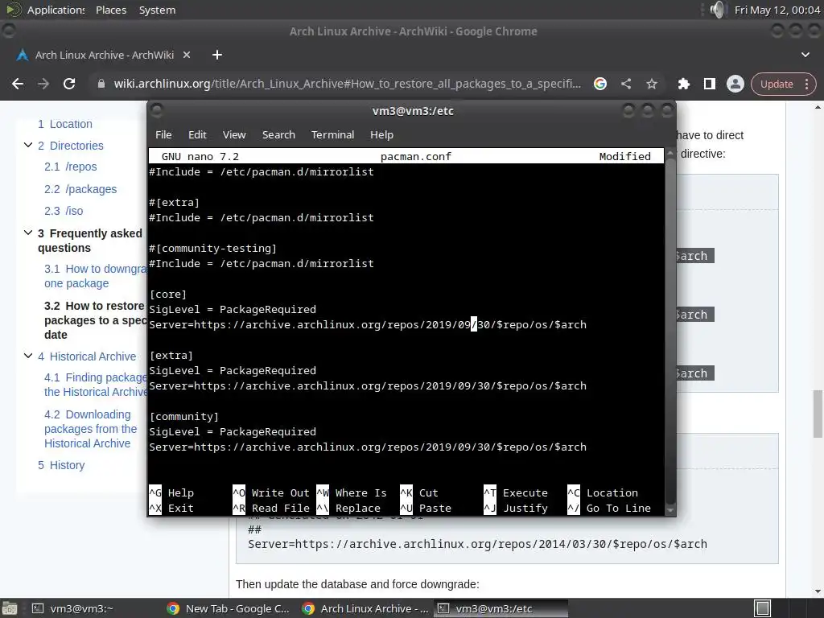824x618 pixels.
Task: Go to 2.1 /repos section
Action: pyautogui.click(x=71, y=167)
